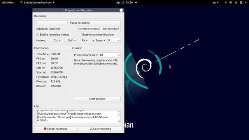Viewport: 249px width, 140px height.
Task: Click Activate schedule button
Action: point(88,29)
